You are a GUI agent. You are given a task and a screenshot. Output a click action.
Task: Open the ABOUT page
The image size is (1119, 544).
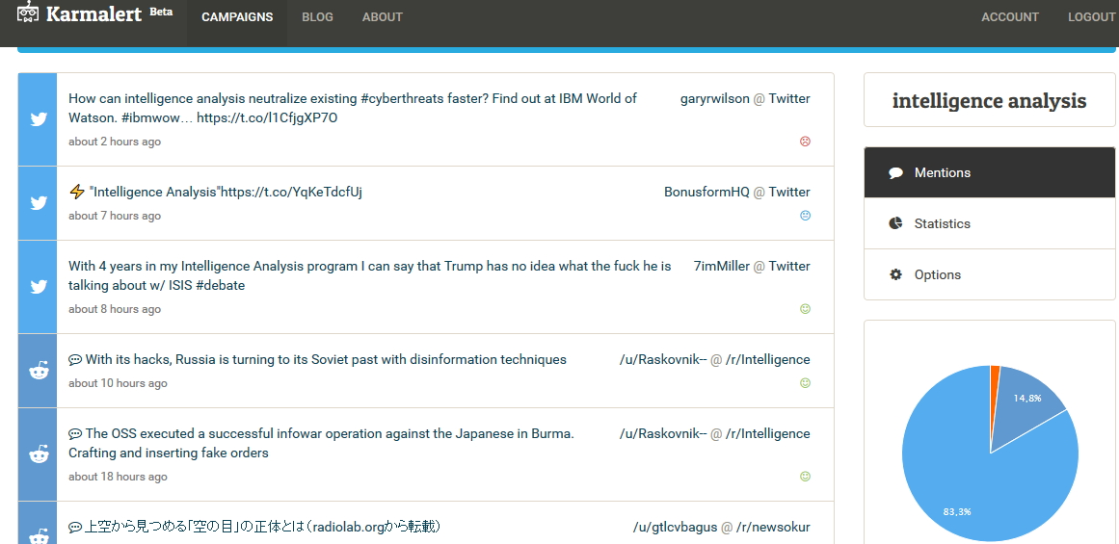(x=383, y=17)
